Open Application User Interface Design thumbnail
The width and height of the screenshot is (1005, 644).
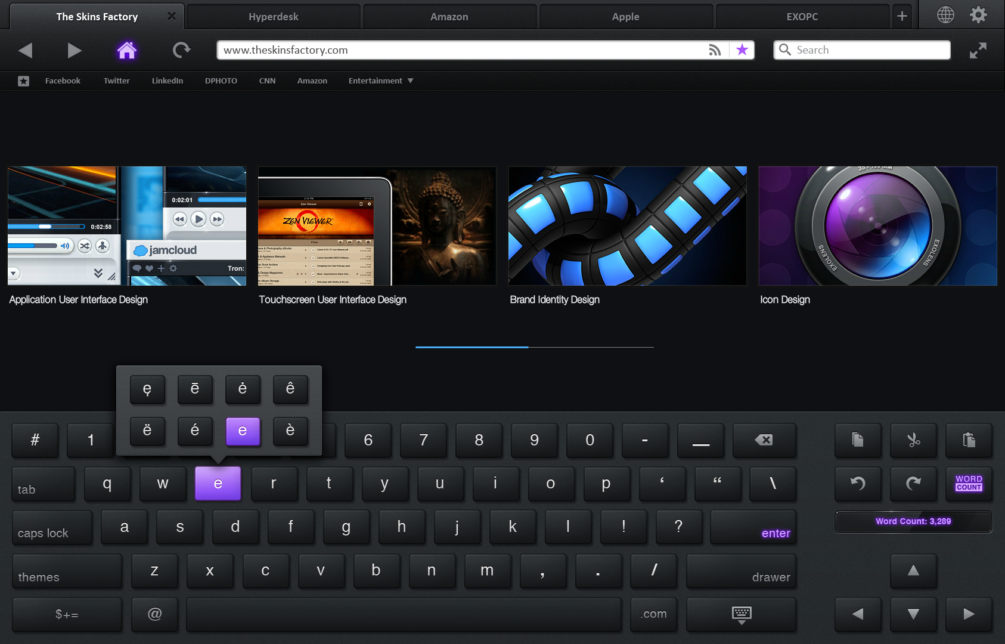[x=127, y=226]
